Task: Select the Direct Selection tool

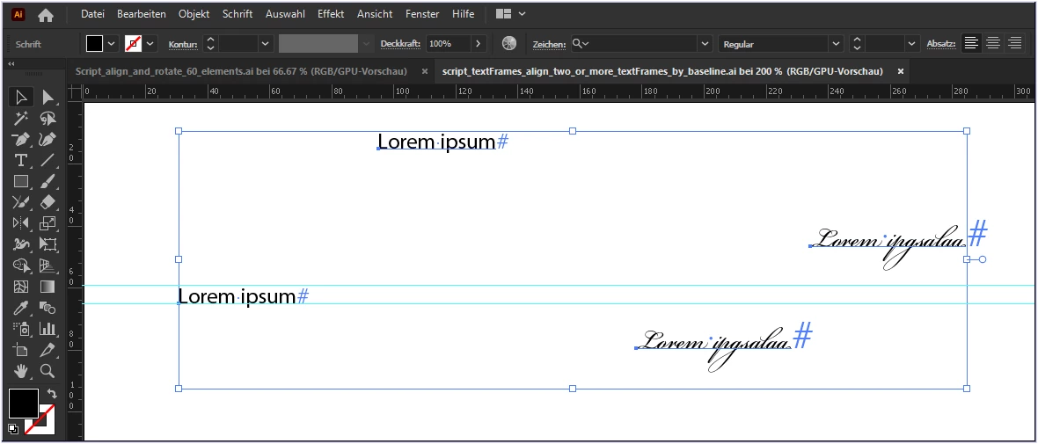Action: (x=48, y=98)
